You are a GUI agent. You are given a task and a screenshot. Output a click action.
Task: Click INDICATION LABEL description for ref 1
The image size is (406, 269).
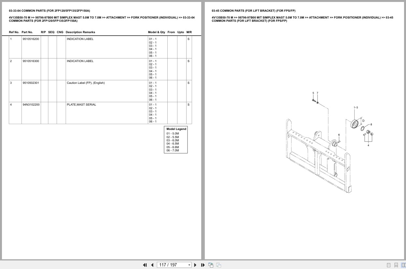pyautogui.click(x=80, y=39)
